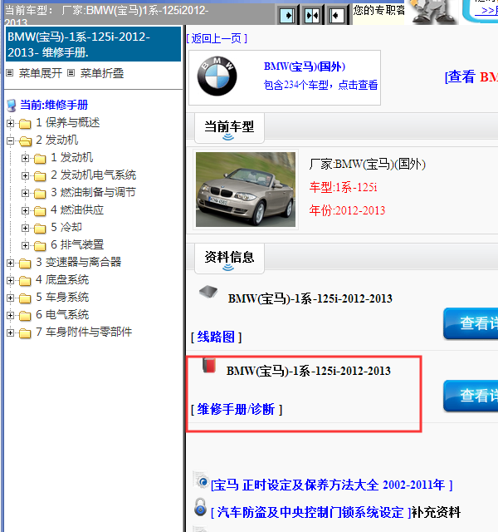Image resolution: width=498 pixels, height=532 pixels.
Task: Click folder icon of 3 燃油制备与调节
Action: [x=40, y=194]
